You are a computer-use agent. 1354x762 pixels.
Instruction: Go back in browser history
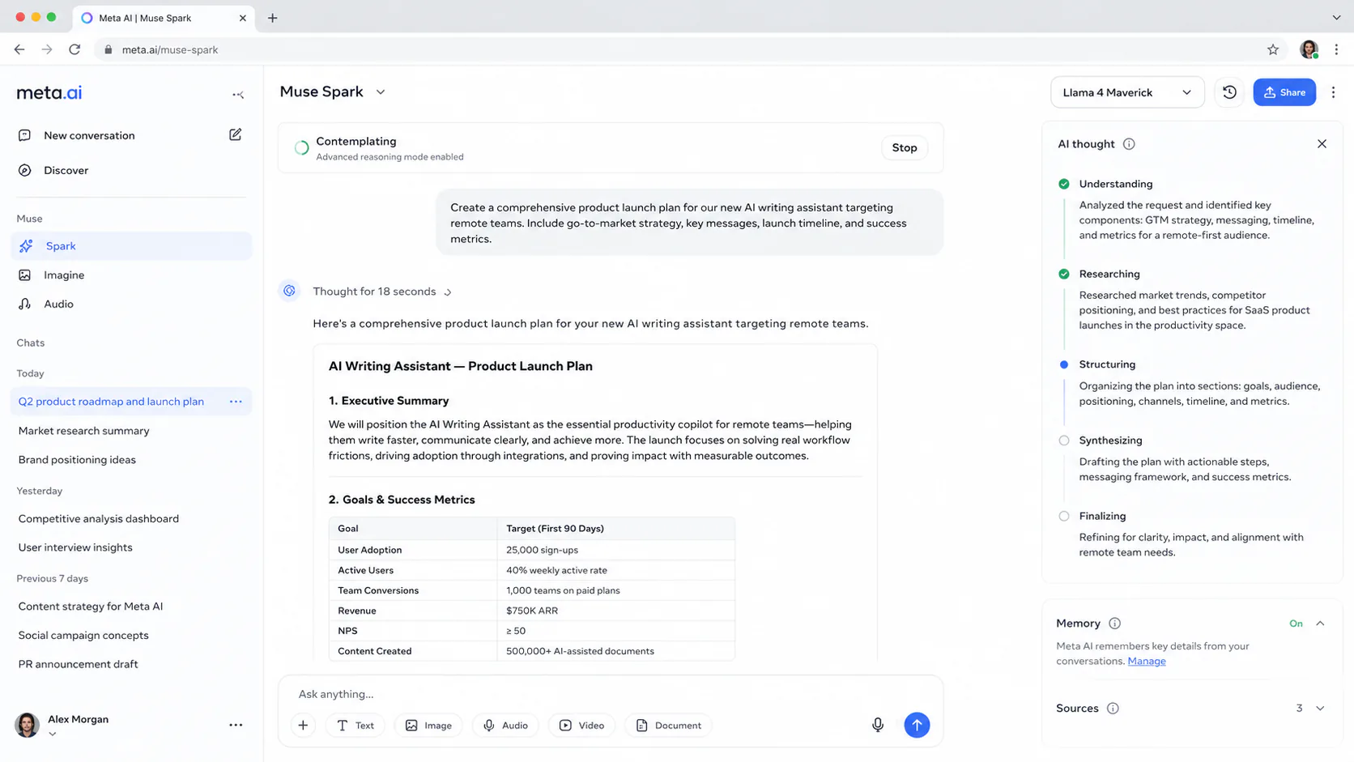(x=19, y=49)
